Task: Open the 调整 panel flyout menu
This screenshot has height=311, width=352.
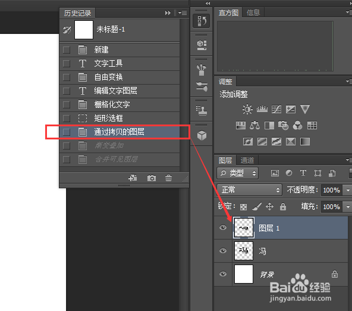Action: (x=349, y=81)
